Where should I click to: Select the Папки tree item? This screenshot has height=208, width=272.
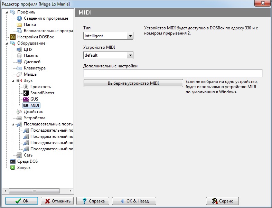[x=30, y=25]
